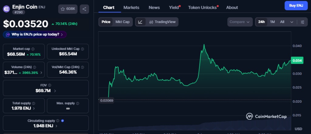Open the share icon button
This screenshot has width=311, height=134.
[84, 9]
